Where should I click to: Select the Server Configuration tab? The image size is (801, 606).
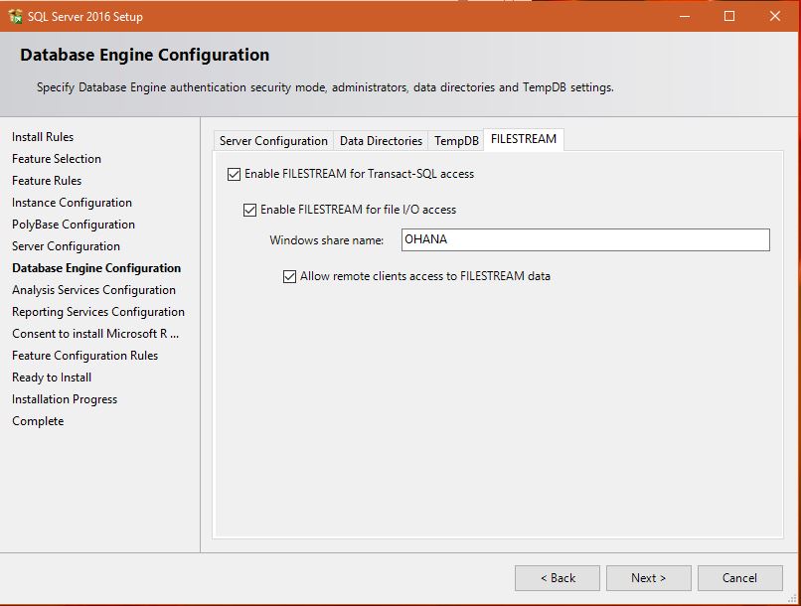pos(273,140)
